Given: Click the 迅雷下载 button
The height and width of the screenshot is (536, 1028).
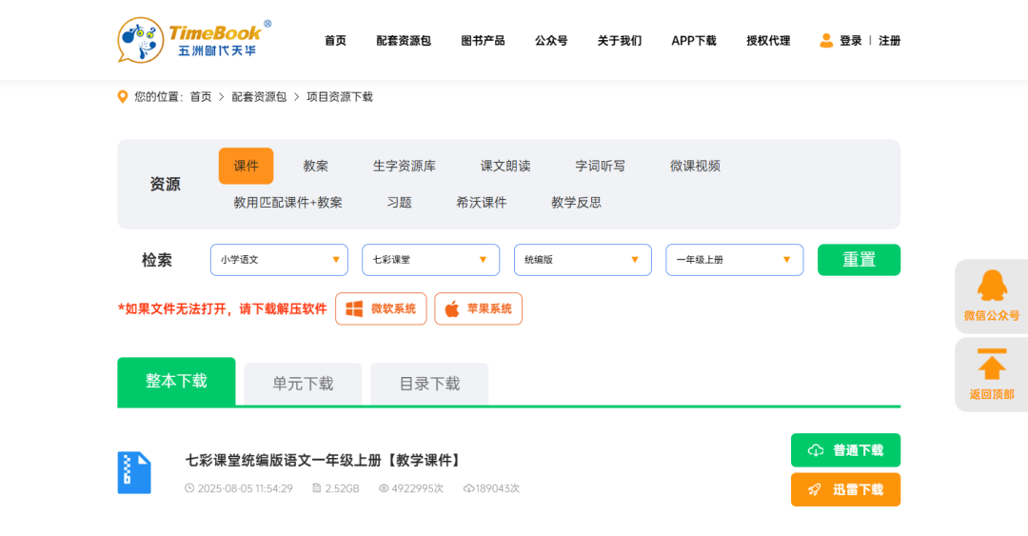Looking at the screenshot, I should point(846,489).
